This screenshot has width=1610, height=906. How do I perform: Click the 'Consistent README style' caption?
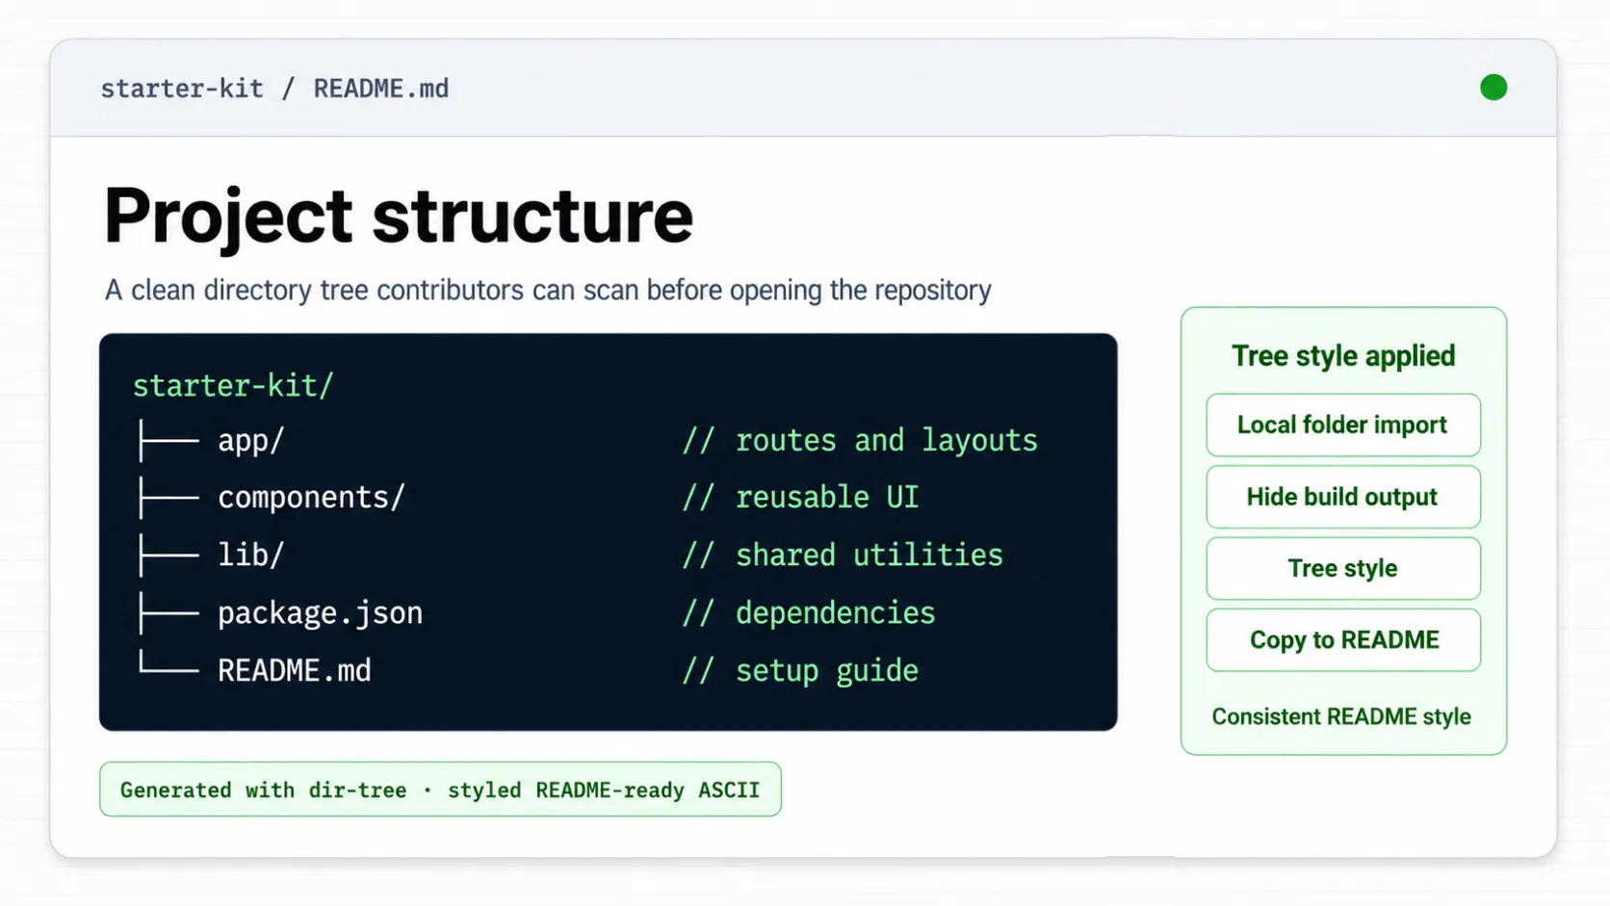click(x=1341, y=716)
